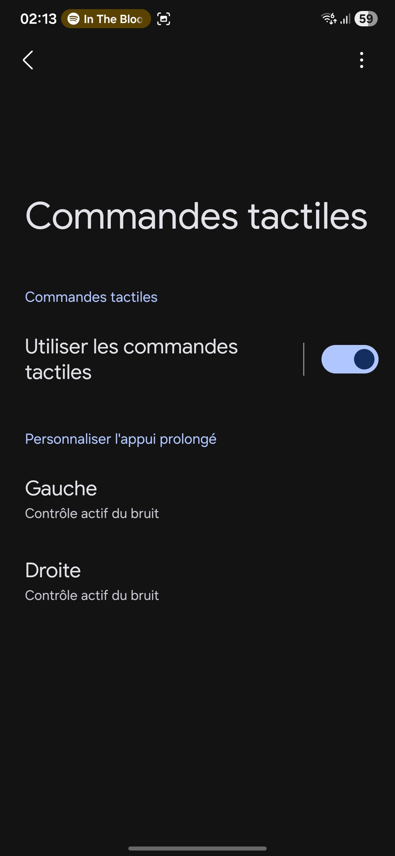Tap the screen capture status icon
Screen dimensions: 395x856
(163, 19)
